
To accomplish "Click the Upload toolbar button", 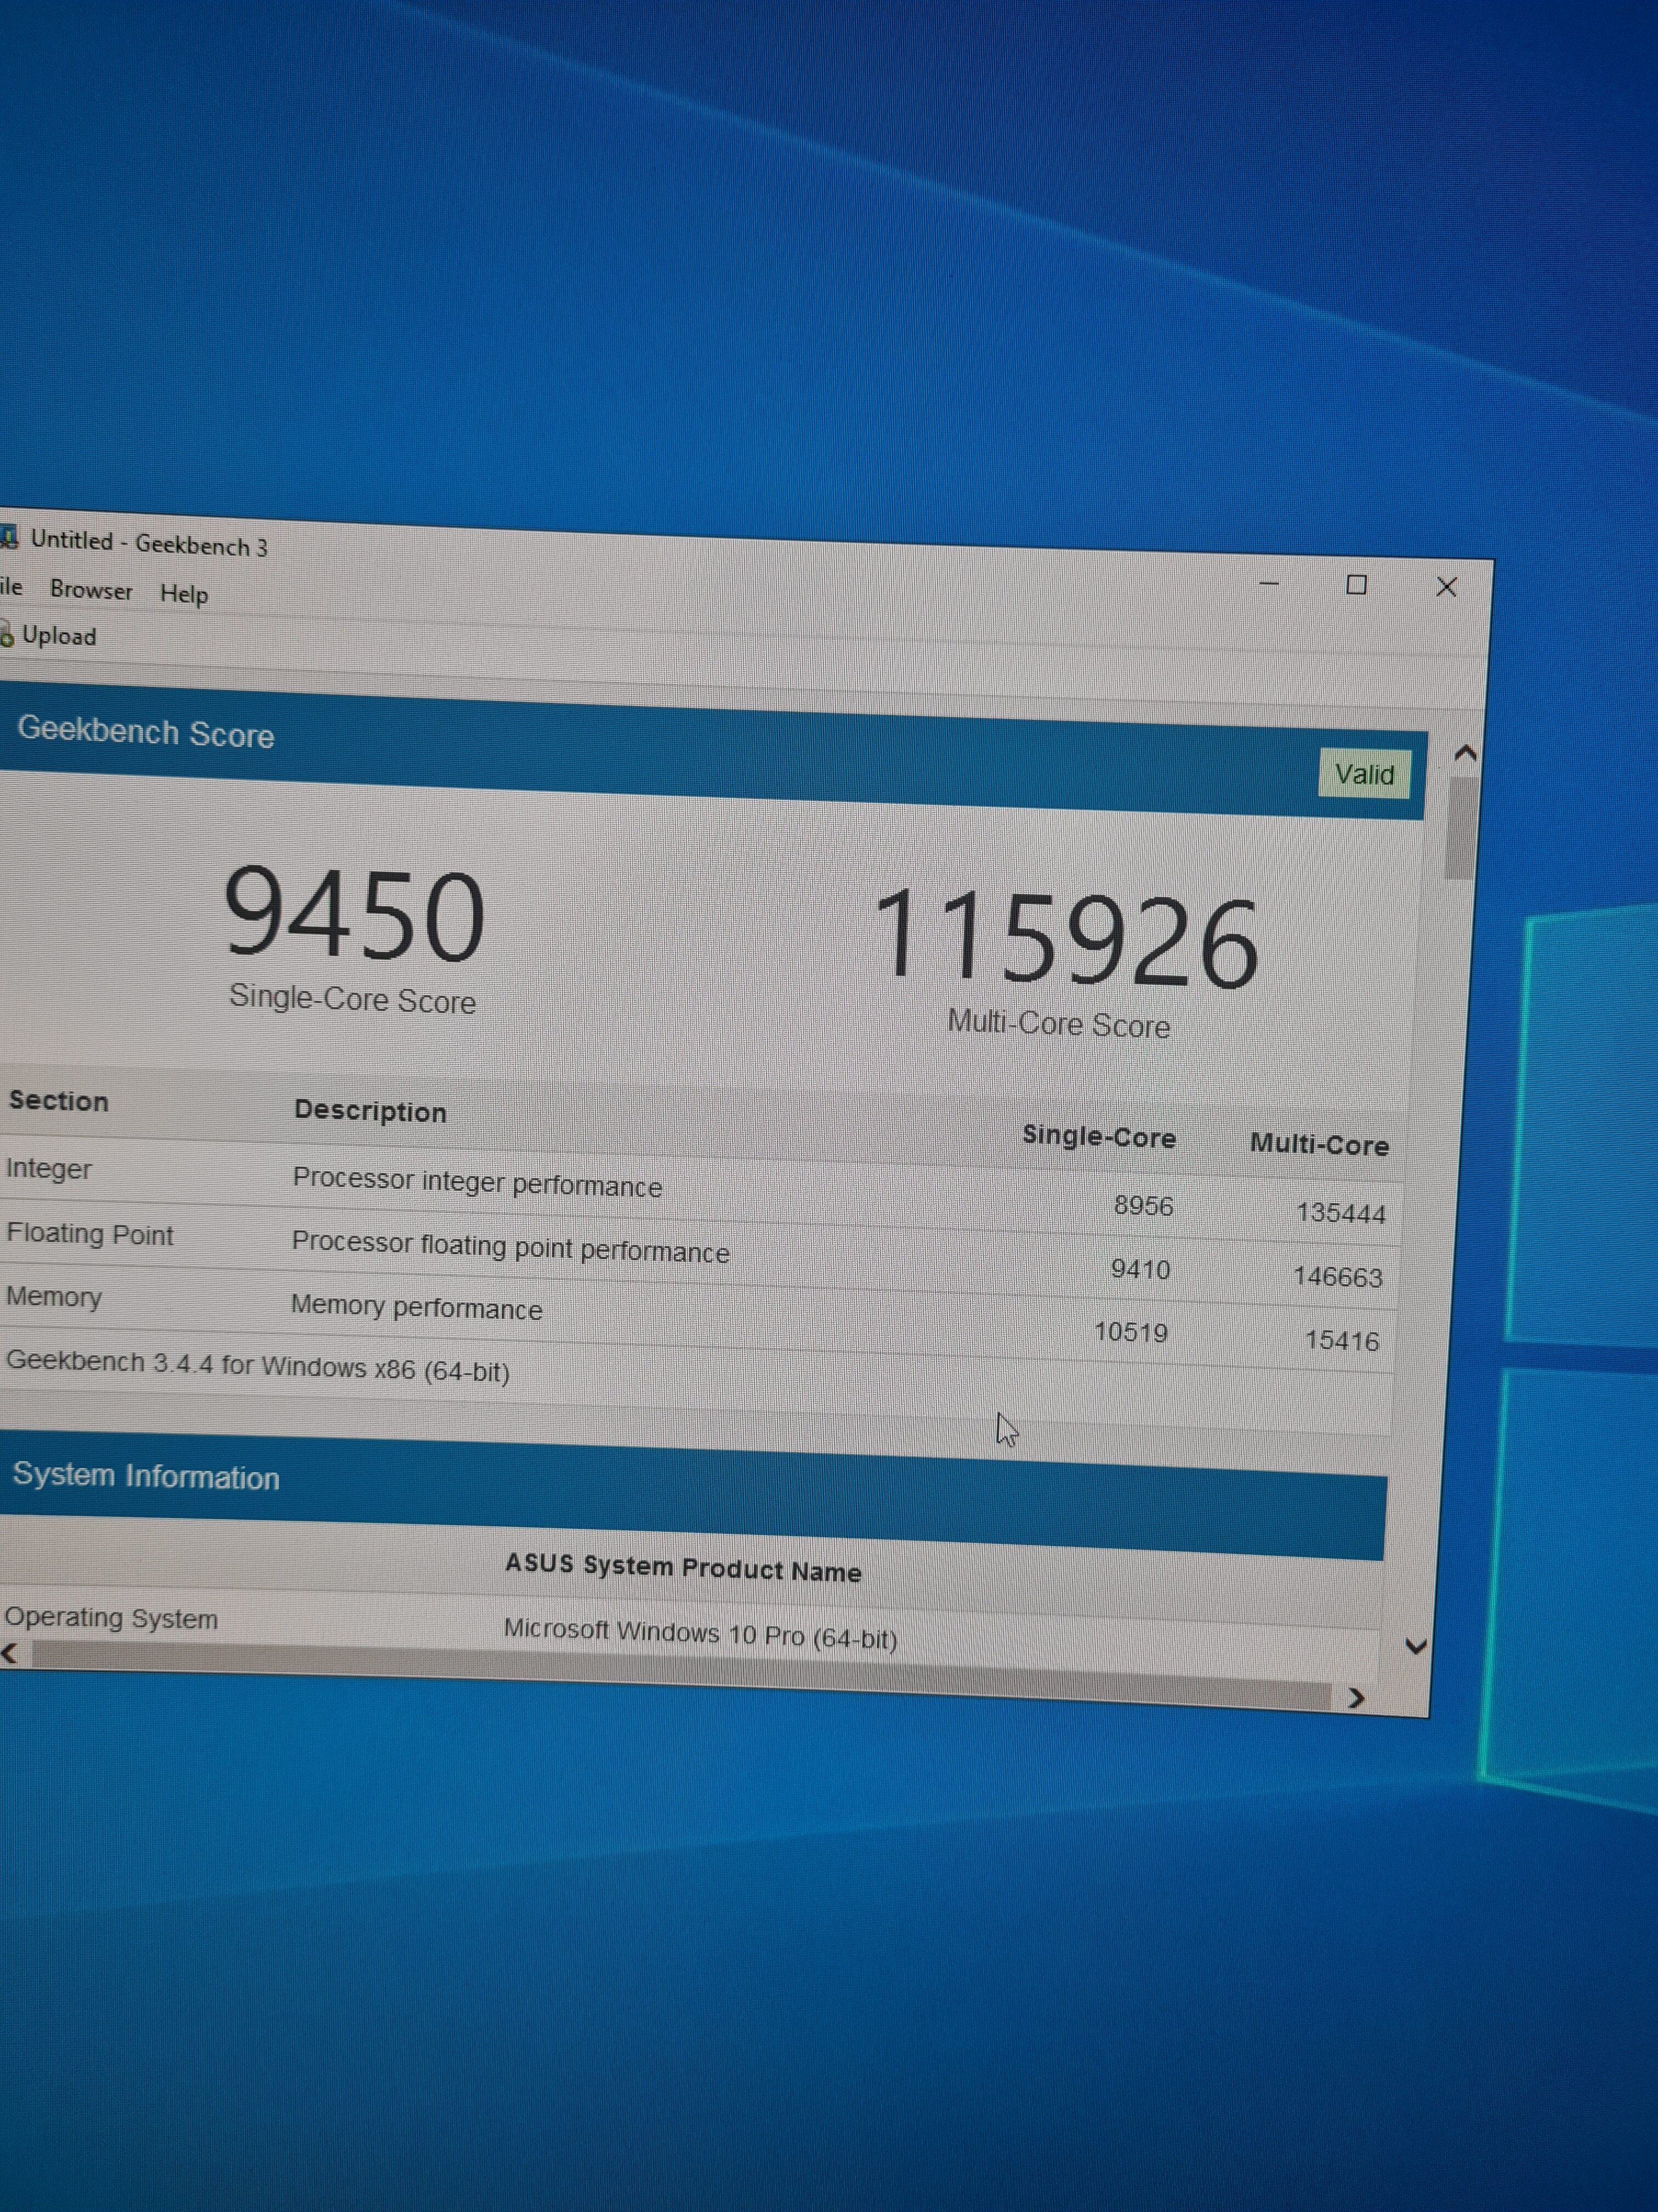I will [x=49, y=636].
